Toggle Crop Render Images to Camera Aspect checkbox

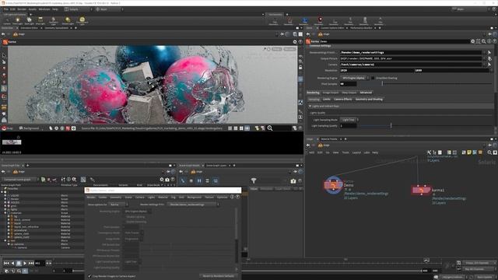(89, 276)
